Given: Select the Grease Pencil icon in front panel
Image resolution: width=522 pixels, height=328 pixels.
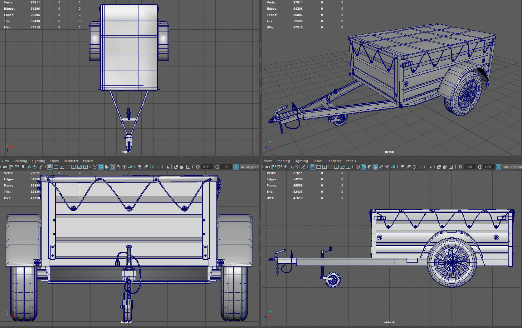Looking at the screenshot, I should pyautogui.click(x=41, y=167).
